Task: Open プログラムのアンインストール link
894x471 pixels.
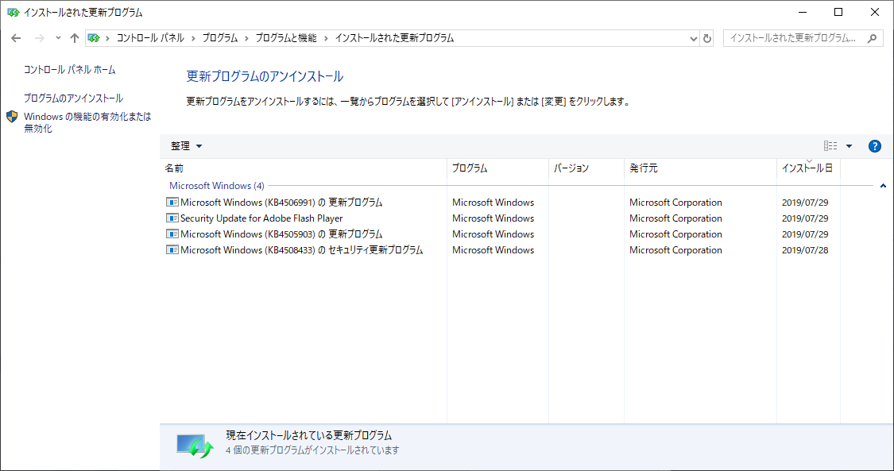Action: [73, 98]
